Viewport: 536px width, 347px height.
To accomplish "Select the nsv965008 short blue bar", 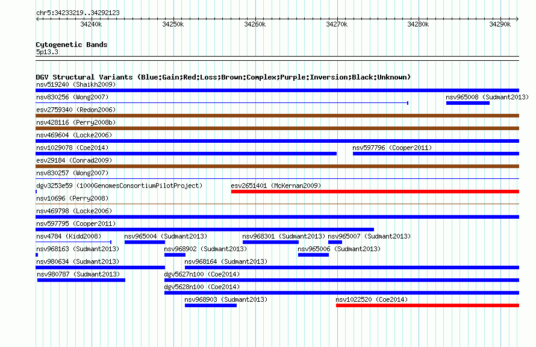I will [467, 103].
